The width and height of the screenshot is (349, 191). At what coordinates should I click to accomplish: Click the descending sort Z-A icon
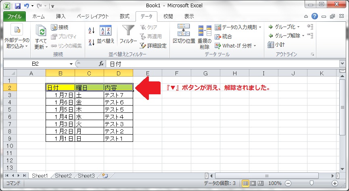[91, 41]
